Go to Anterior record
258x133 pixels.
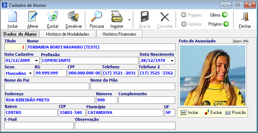tap(191, 24)
